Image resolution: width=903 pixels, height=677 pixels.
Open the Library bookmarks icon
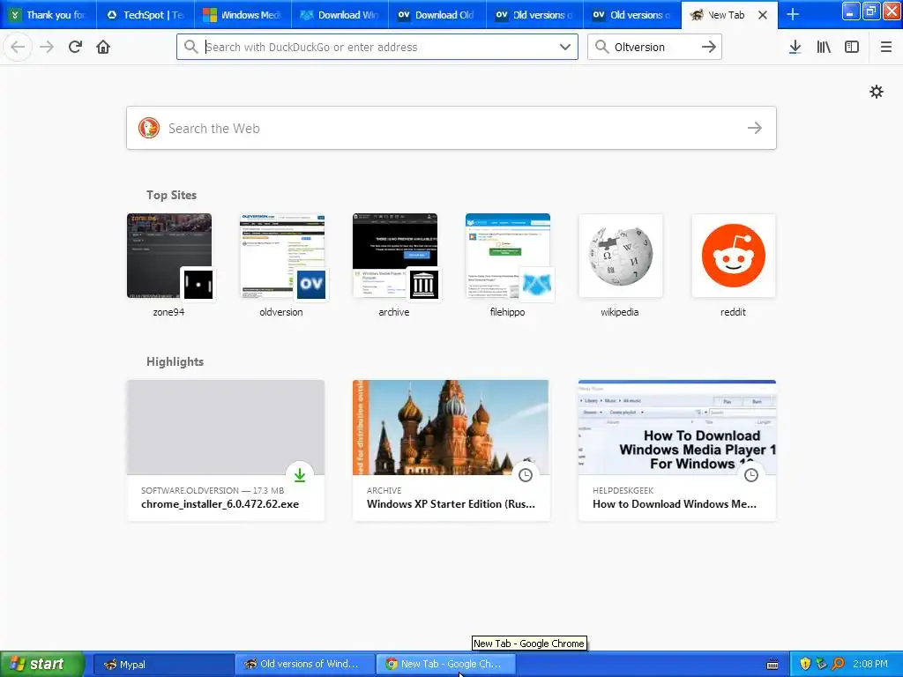824,47
